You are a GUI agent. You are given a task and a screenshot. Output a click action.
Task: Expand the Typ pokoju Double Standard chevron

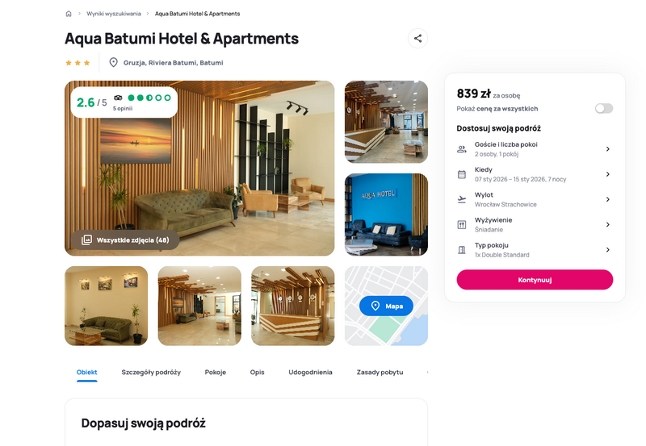point(608,250)
